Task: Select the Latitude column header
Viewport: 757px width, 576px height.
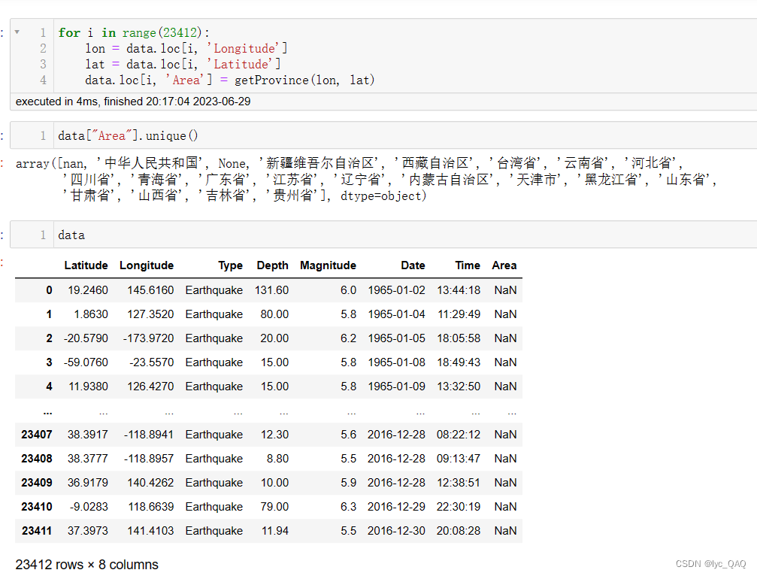Action: pyautogui.click(x=86, y=265)
